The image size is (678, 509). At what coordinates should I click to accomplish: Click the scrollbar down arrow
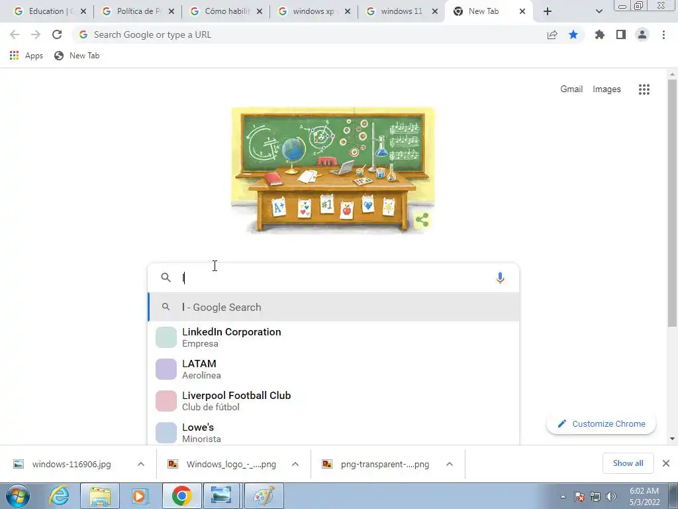[672, 439]
